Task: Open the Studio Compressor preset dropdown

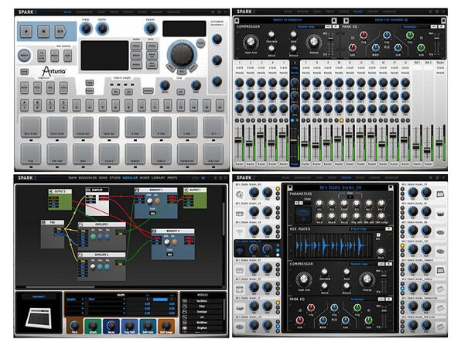Action: pos(363,264)
